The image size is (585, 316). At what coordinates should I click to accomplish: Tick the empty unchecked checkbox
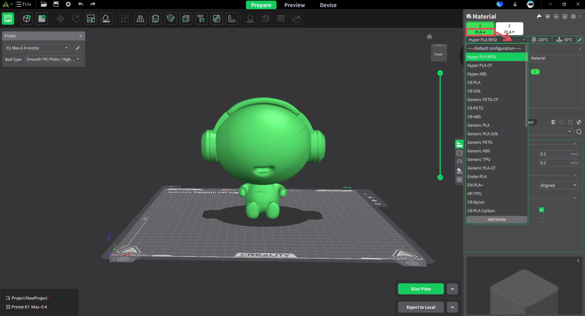tap(541, 221)
